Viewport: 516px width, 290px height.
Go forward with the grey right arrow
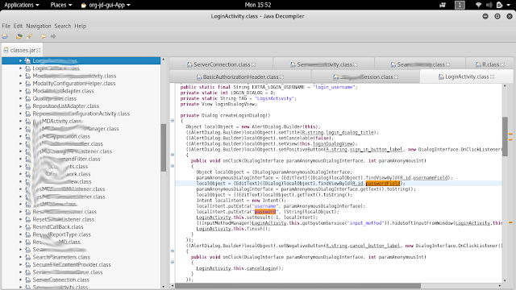coord(53,36)
